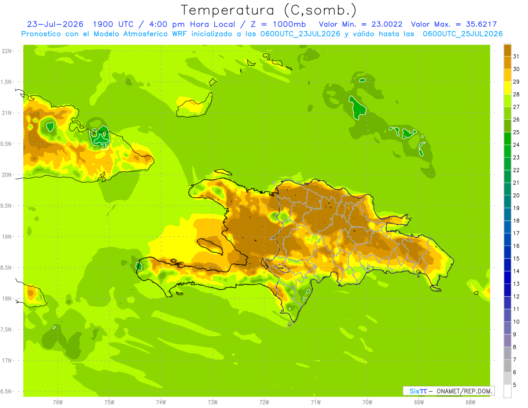The image size is (528, 408).
Task: Select the teal swatch between 19 and 20
Action: (x=507, y=202)
